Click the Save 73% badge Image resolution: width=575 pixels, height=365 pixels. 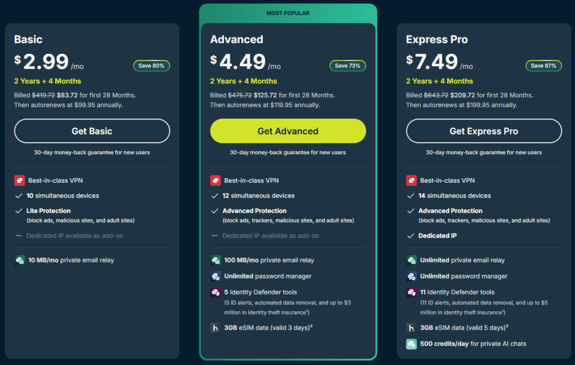(347, 66)
